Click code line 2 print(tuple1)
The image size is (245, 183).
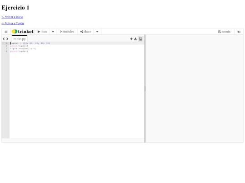(x=19, y=46)
